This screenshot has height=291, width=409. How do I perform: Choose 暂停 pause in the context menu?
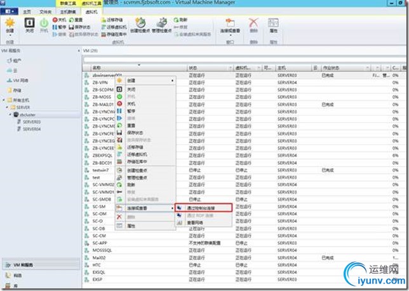(145, 111)
